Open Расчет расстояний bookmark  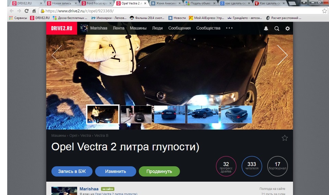pos(283,18)
